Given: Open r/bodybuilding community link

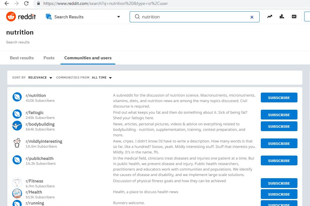Looking at the screenshot, I should 40,124.
